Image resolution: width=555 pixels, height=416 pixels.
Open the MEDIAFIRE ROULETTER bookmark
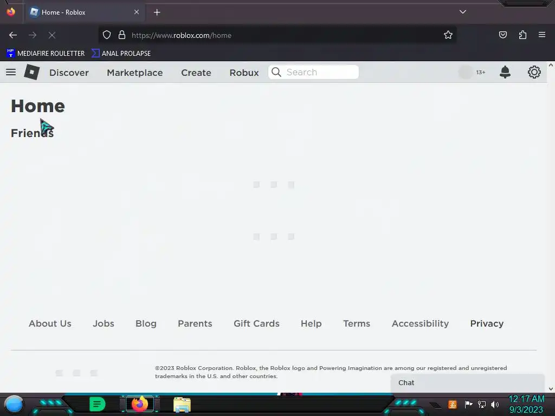[x=46, y=54]
